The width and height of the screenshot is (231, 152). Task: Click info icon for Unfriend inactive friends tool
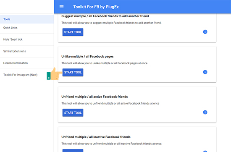coord(205,151)
